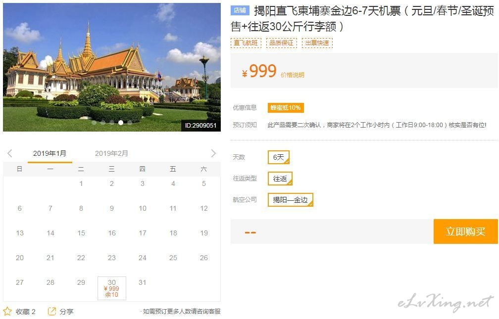Switch to the 2019年2月 calendar tab
Image resolution: width=499 pixels, height=319 pixels.
pyautogui.click(x=111, y=153)
